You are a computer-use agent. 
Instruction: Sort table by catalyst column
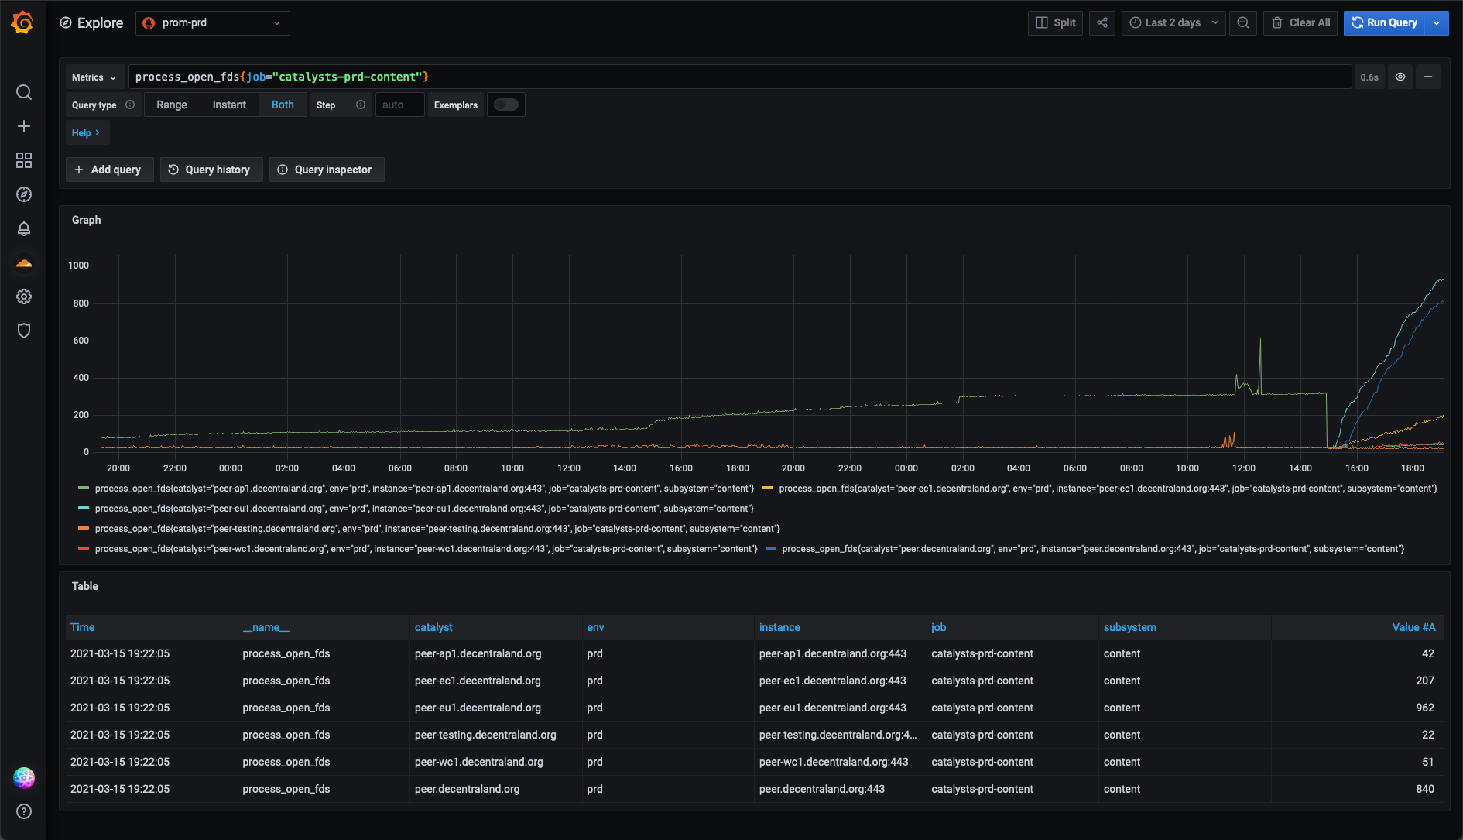(x=433, y=627)
